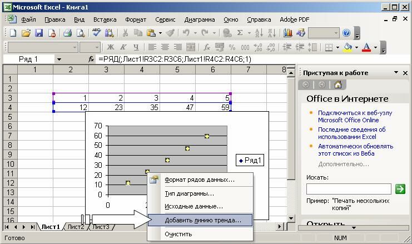This screenshot has width=412, height=244.
Task: Increase decimal places icon
Action: [258, 47]
